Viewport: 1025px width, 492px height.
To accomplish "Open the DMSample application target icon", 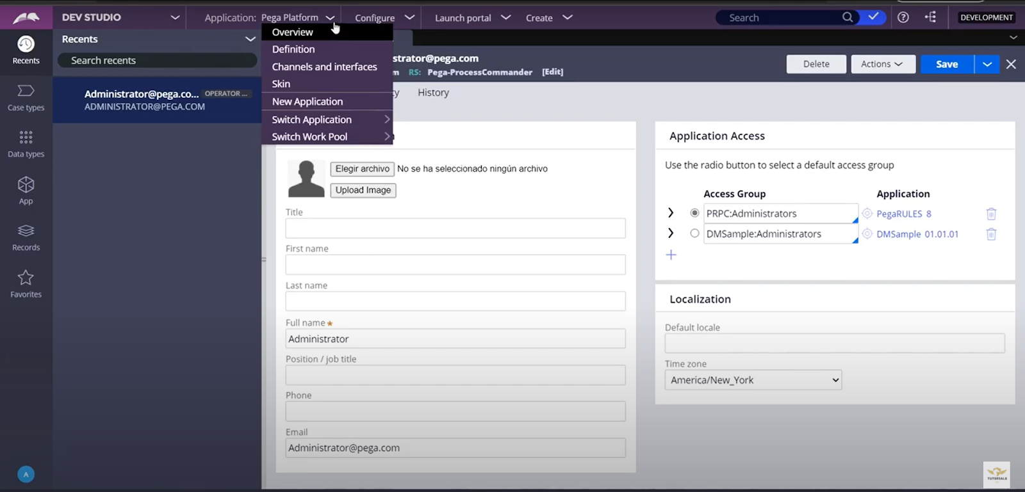I will [x=867, y=234].
